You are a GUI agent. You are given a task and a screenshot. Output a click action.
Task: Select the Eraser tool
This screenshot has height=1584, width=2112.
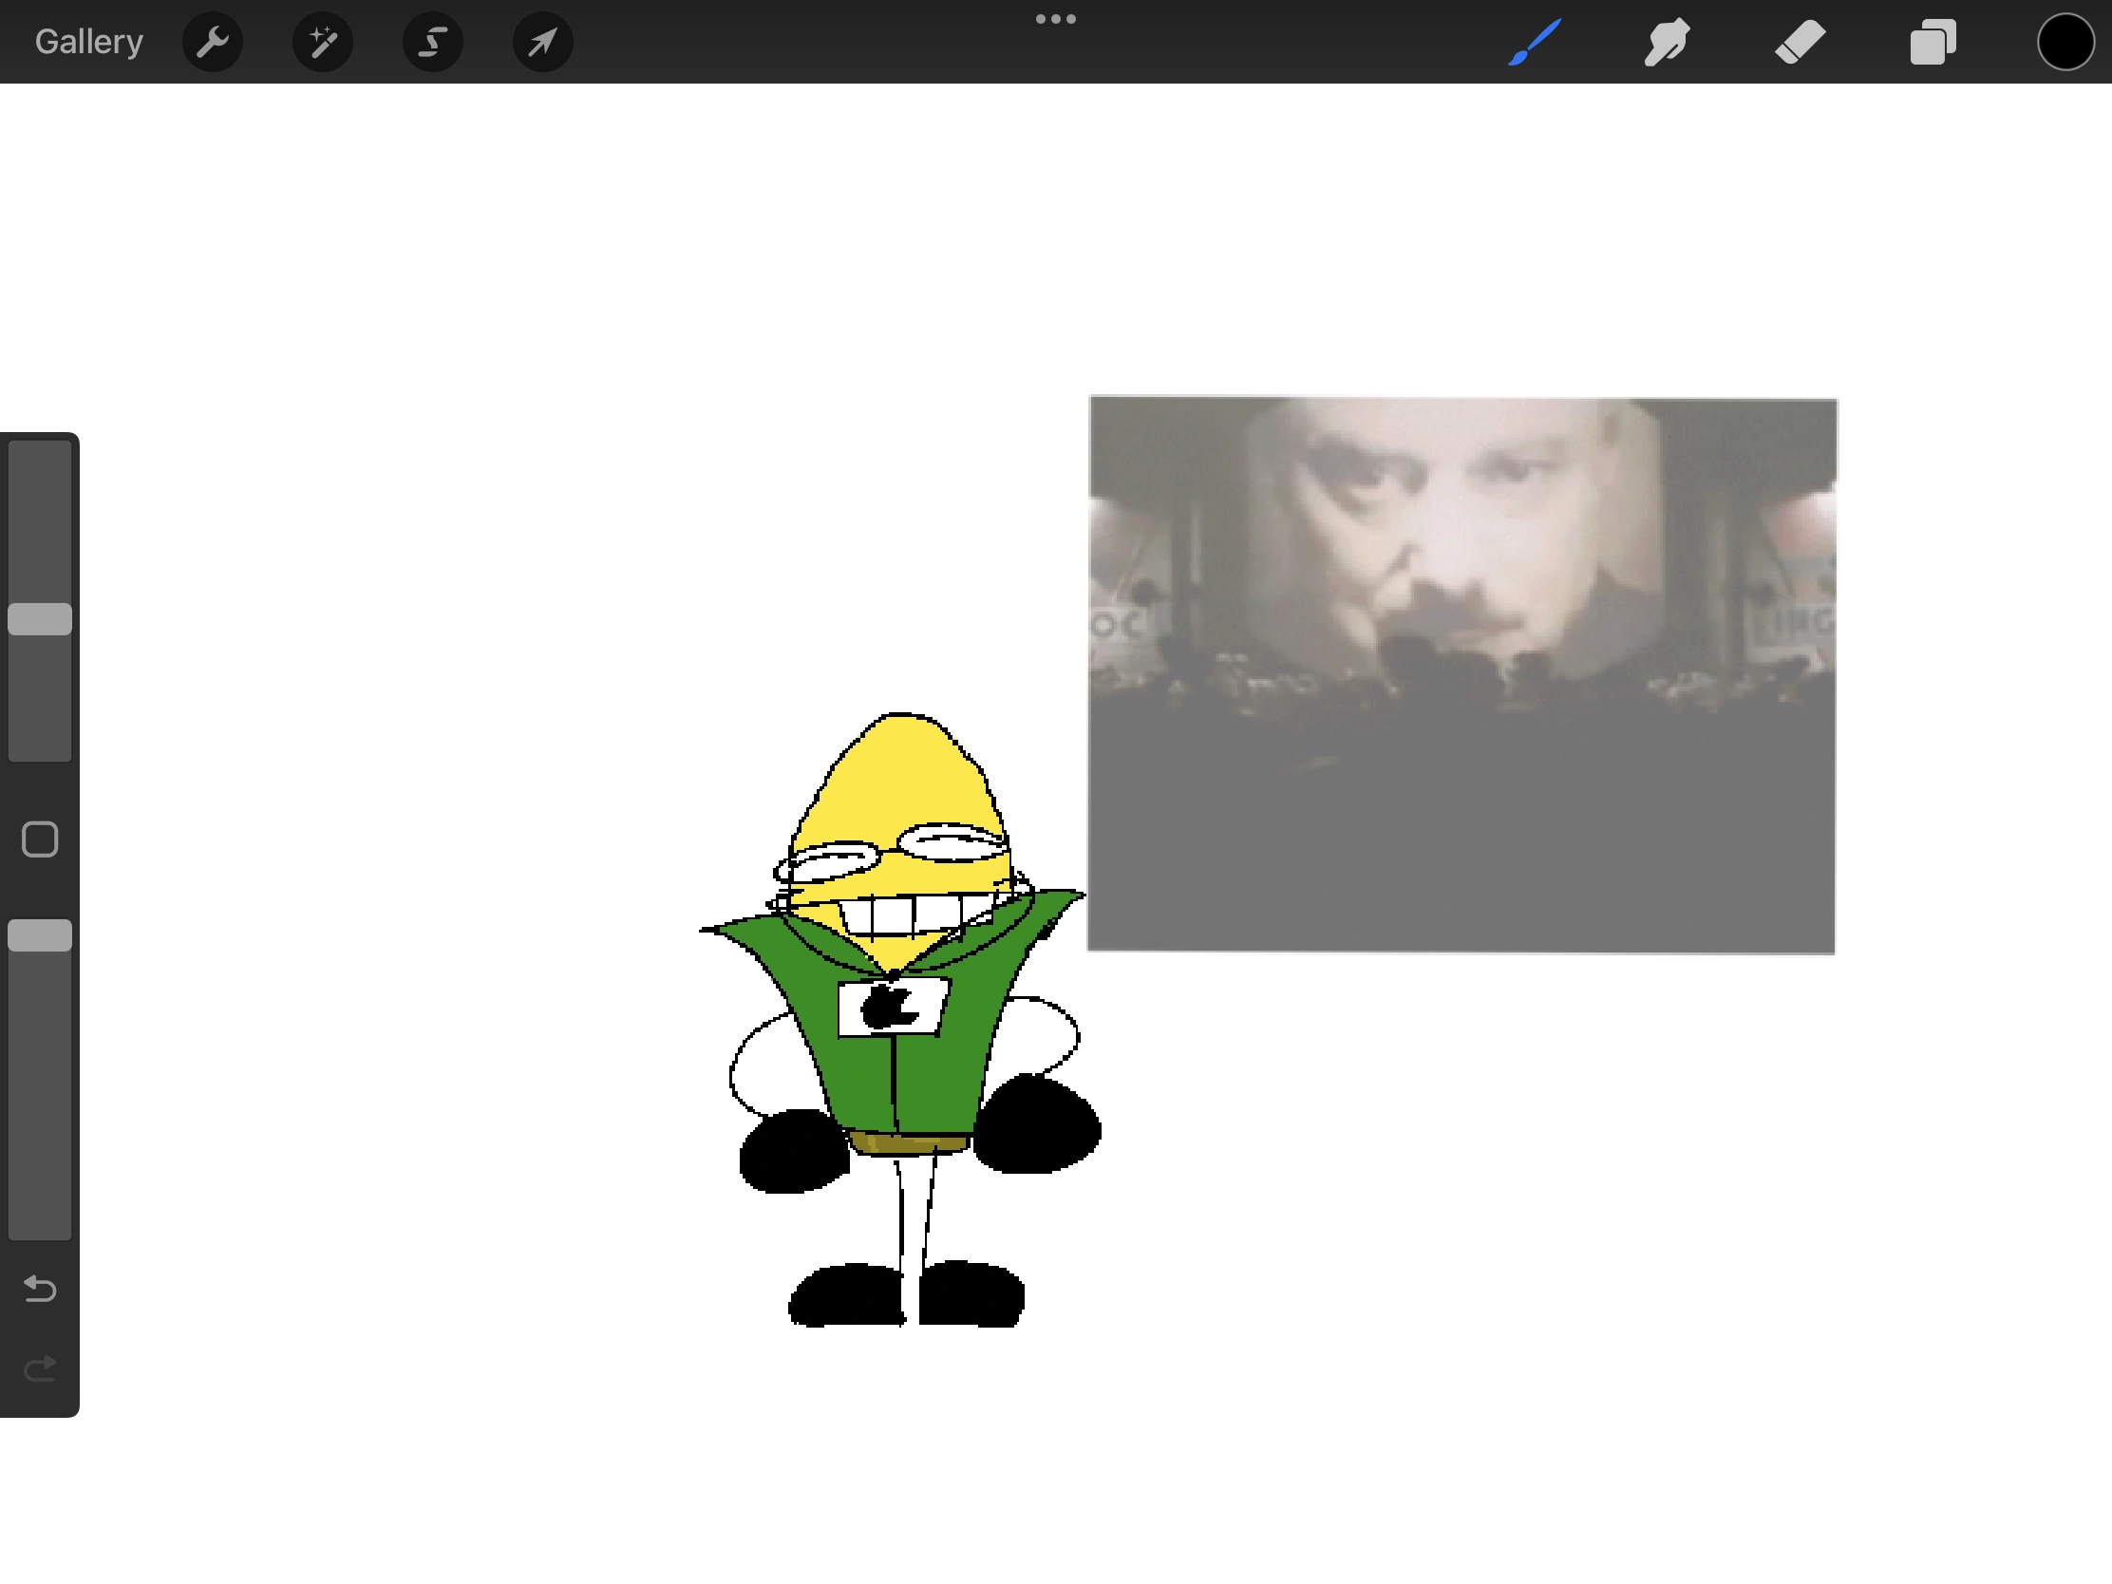(1800, 41)
